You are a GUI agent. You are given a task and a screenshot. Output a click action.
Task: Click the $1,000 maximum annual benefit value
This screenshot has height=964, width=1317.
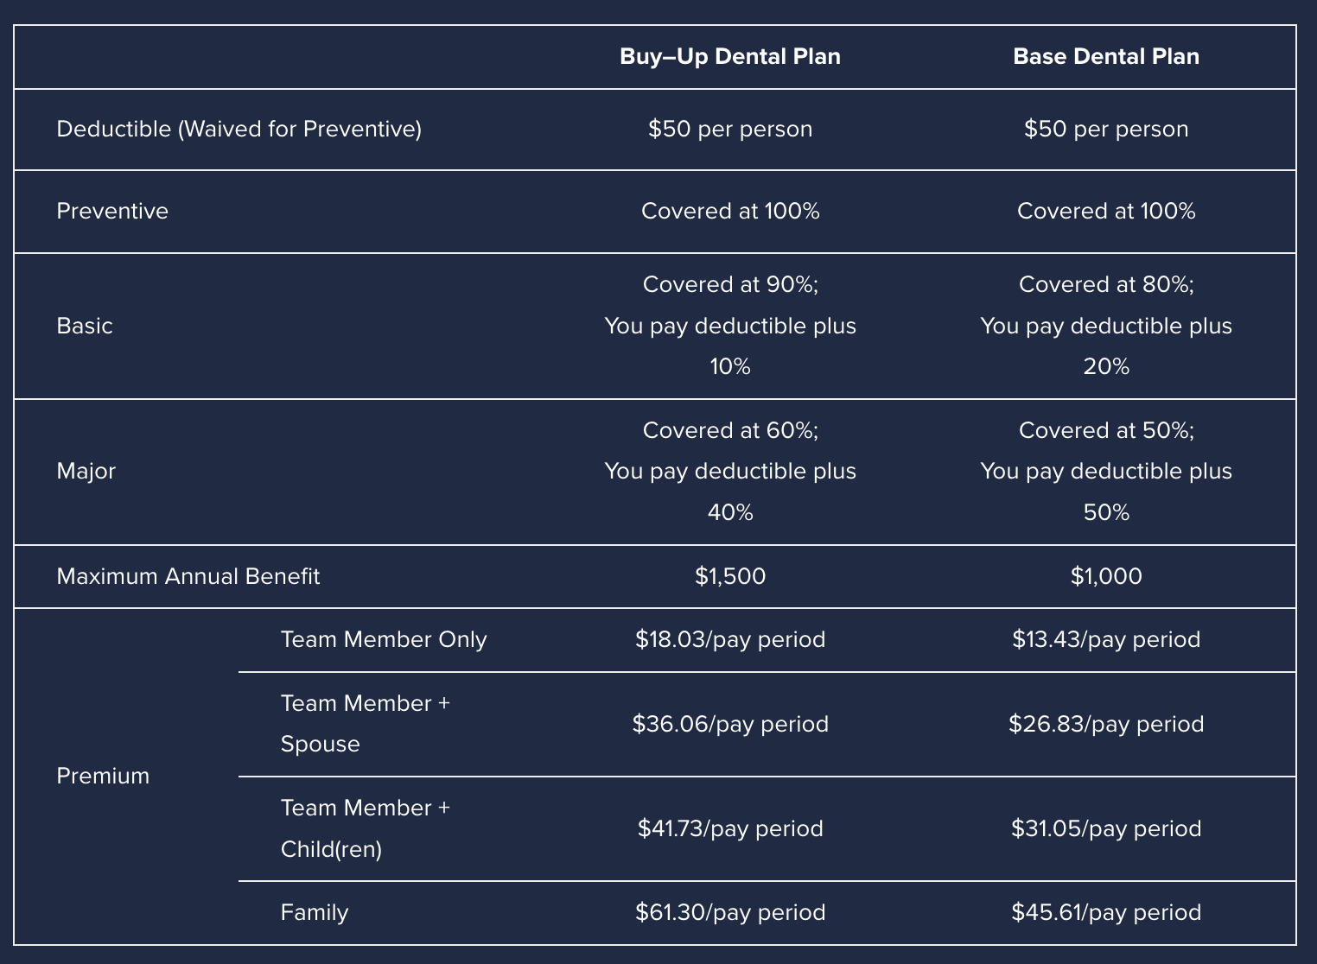click(1106, 576)
